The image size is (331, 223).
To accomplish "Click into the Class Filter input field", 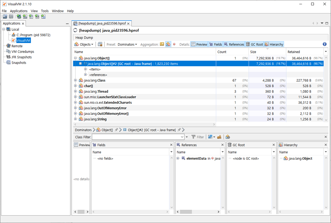I will [138, 137].
